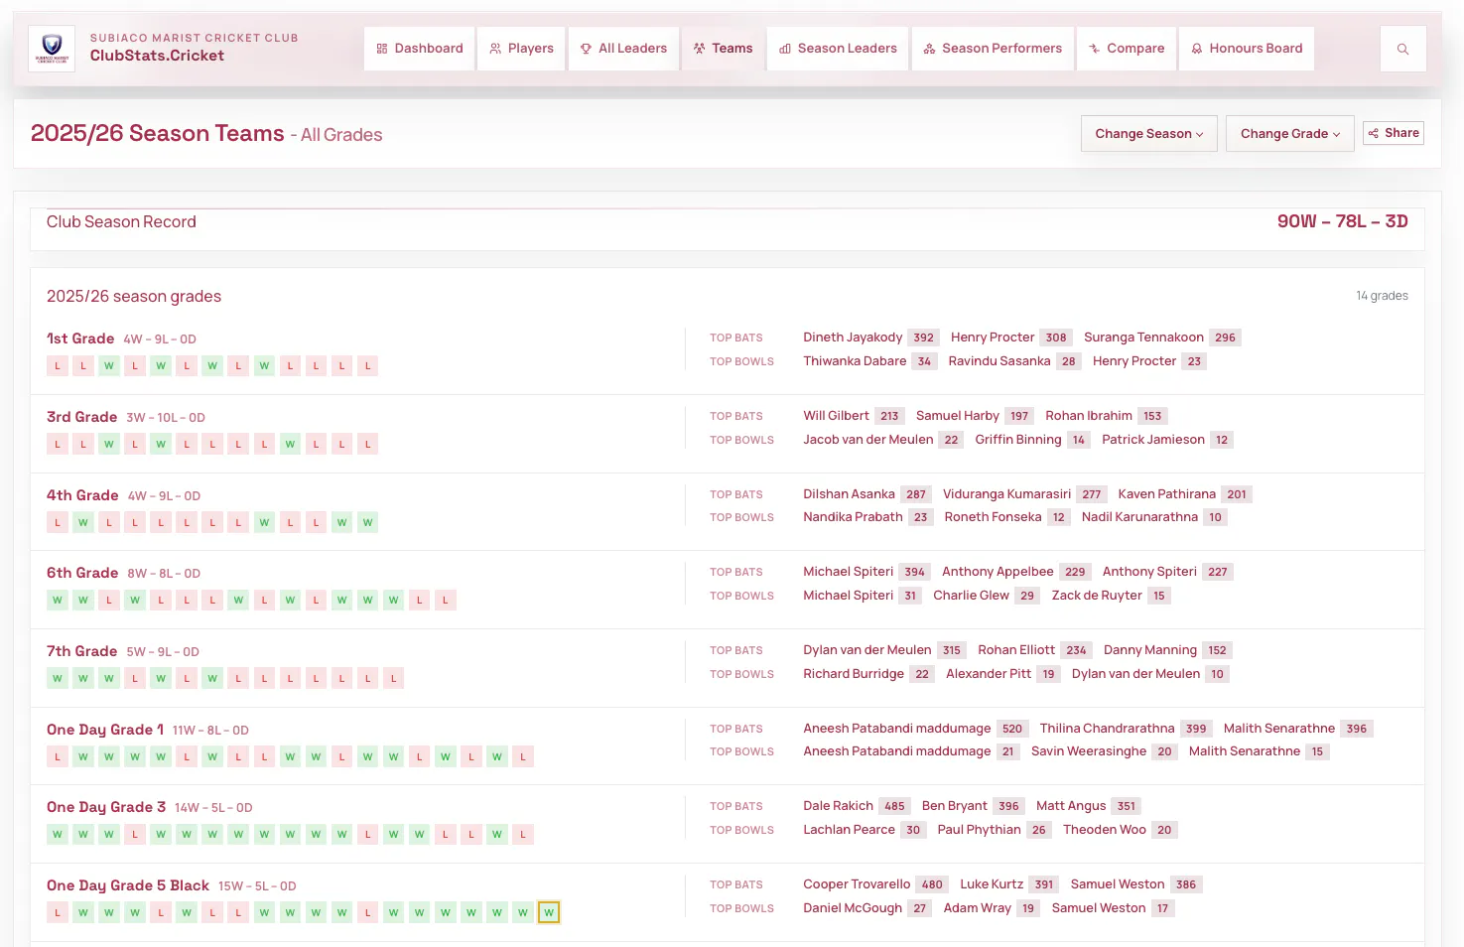This screenshot has width=1464, height=947.
Task: Expand the Change Grade dropdown
Action: [1290, 134]
